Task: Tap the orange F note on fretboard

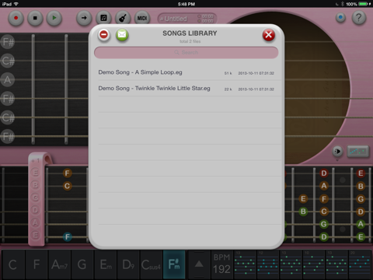Action: [x=67, y=173]
